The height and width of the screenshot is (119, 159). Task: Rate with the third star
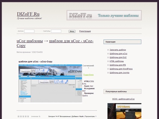click(x=23, y=116)
